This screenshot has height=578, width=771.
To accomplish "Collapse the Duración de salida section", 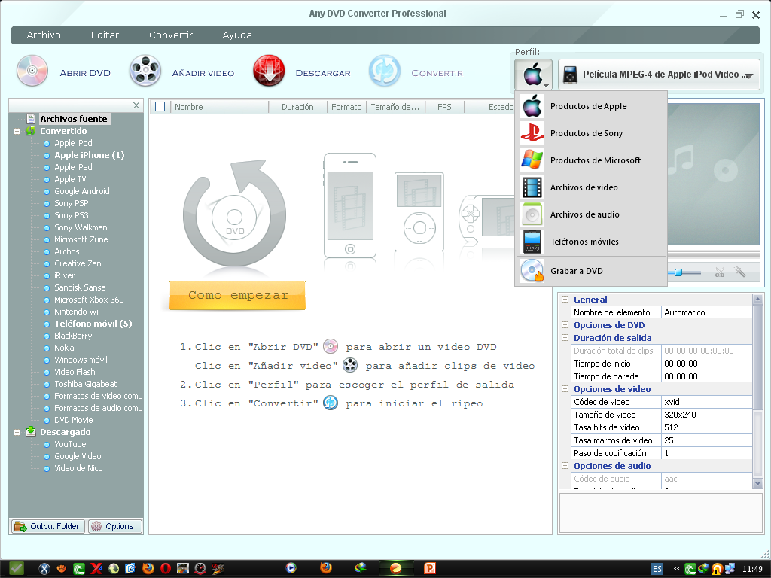I will 565,338.
